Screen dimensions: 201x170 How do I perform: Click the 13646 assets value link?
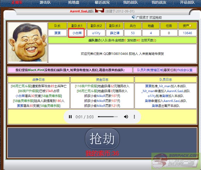[x=187, y=33]
